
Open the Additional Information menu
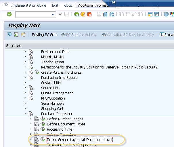tap(94, 5)
